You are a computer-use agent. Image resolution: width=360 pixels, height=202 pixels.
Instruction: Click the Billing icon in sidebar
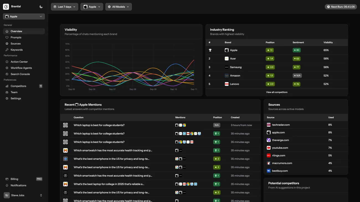click(x=7, y=179)
